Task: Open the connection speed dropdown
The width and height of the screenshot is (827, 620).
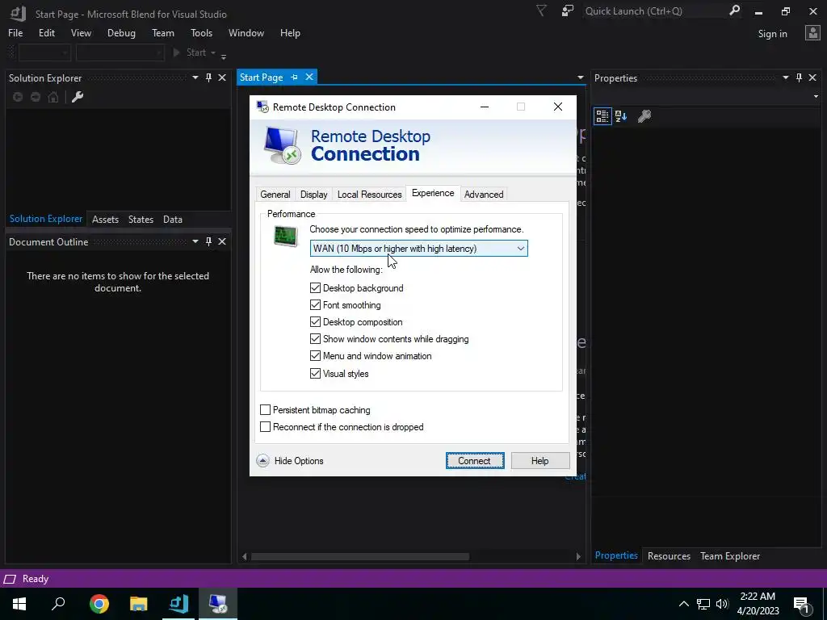Action: [419, 249]
